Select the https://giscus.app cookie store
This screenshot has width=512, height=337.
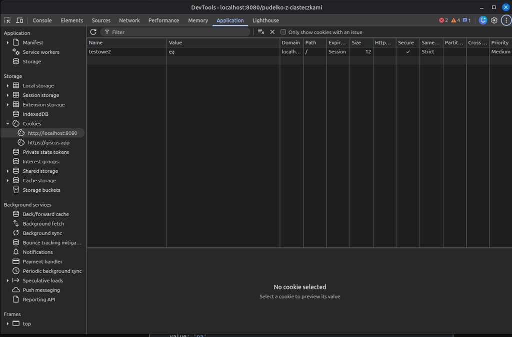coord(49,142)
